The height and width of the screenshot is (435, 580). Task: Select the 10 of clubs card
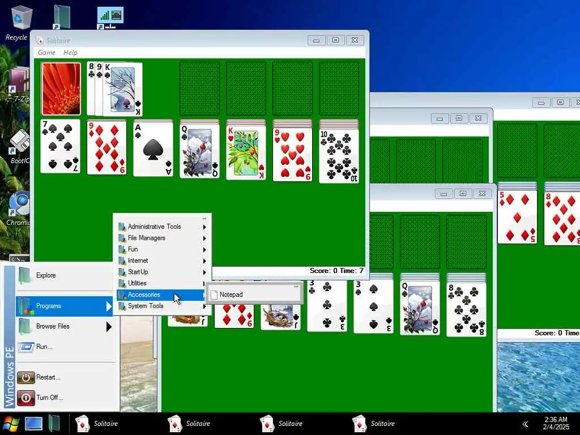point(339,156)
